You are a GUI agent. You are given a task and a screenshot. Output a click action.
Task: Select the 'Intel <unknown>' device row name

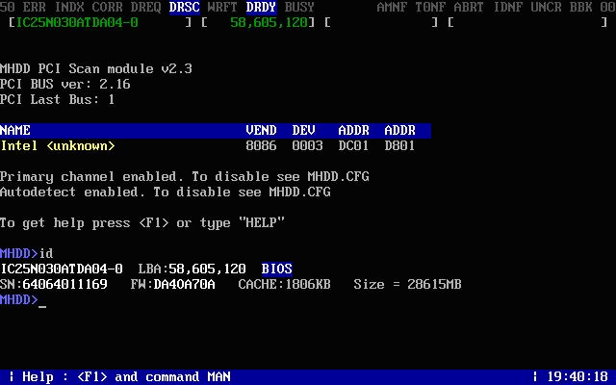pos(58,145)
